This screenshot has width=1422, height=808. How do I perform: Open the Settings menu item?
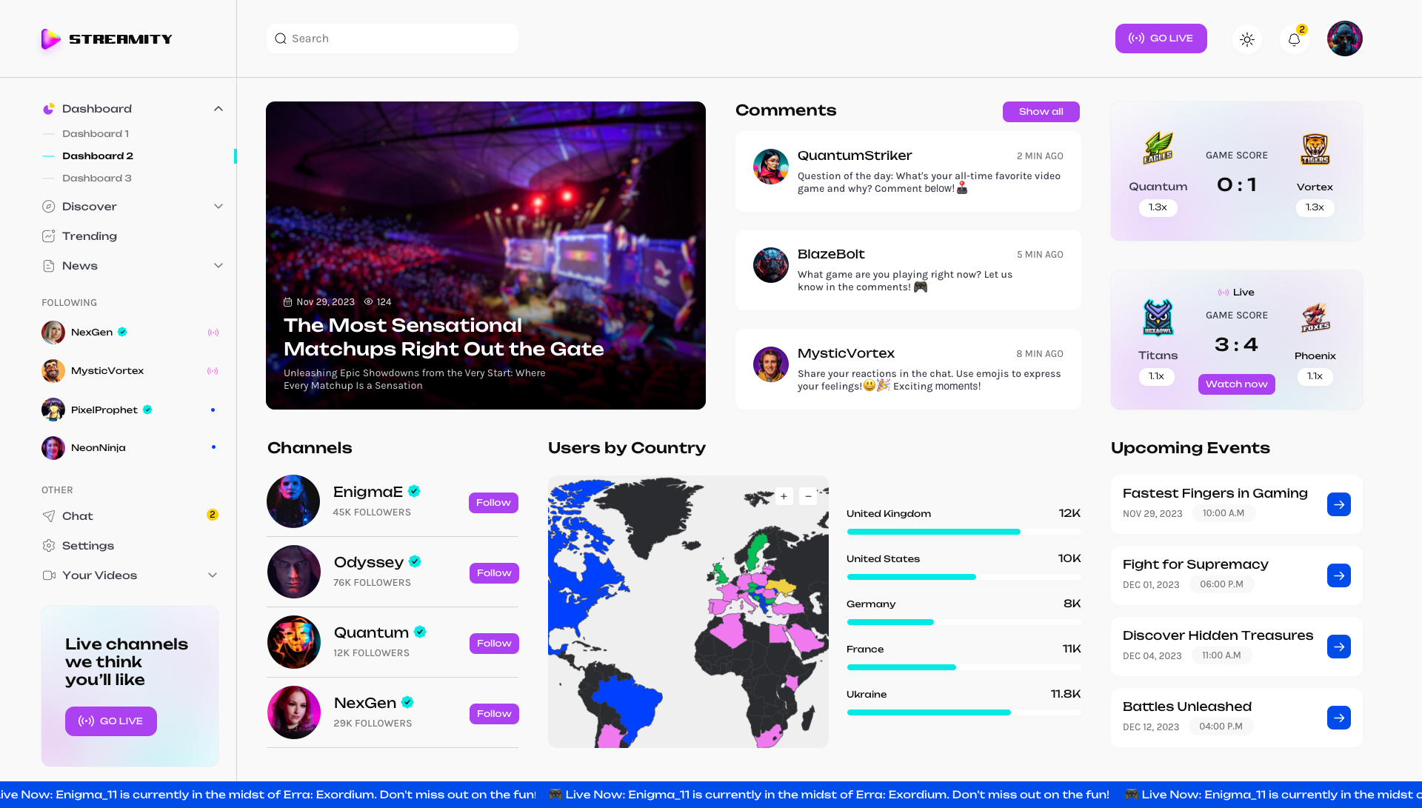(x=88, y=546)
